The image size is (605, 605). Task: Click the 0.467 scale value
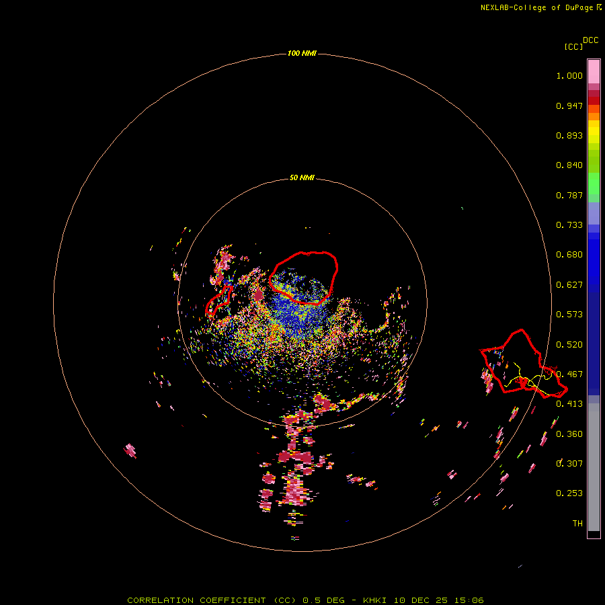click(569, 374)
